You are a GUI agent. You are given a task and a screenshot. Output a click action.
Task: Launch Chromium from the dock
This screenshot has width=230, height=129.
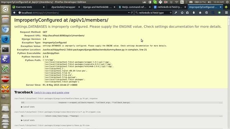(5, 29)
